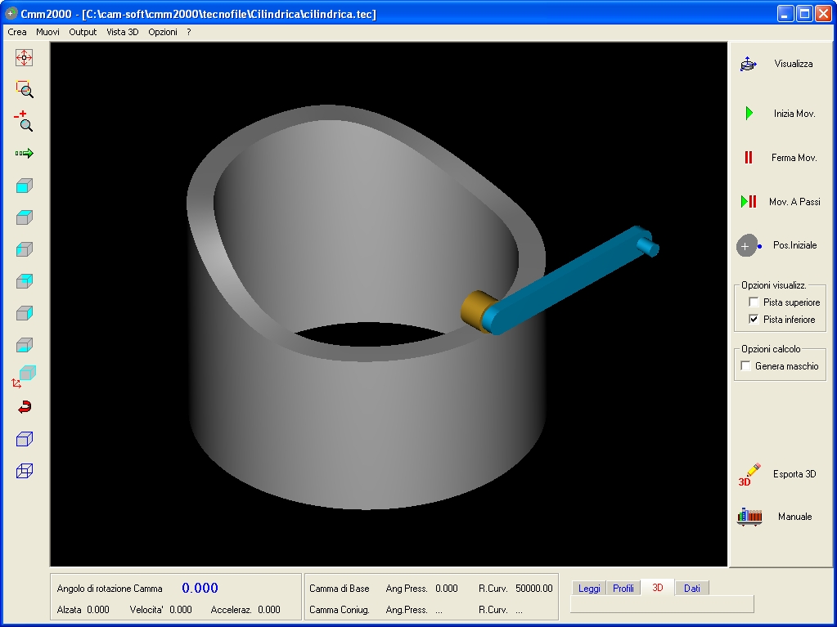Click the Visualizza button label
The image size is (837, 627).
pos(794,64)
